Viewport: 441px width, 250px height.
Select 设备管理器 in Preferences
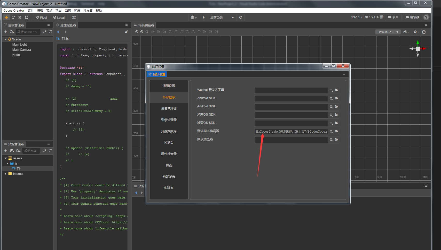(169, 109)
